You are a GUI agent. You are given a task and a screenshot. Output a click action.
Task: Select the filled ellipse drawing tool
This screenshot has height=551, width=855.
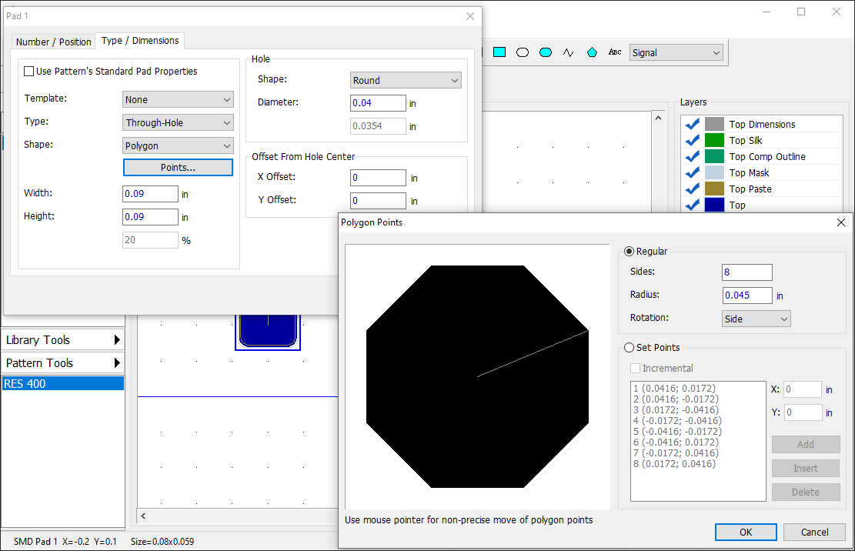click(x=546, y=52)
